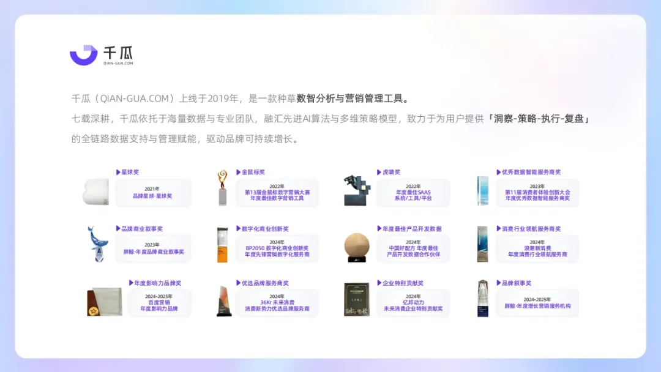Screen dimensions: 661x372
Task: Click the 第11届消费者体验创新大会 card
Action: coord(537,193)
